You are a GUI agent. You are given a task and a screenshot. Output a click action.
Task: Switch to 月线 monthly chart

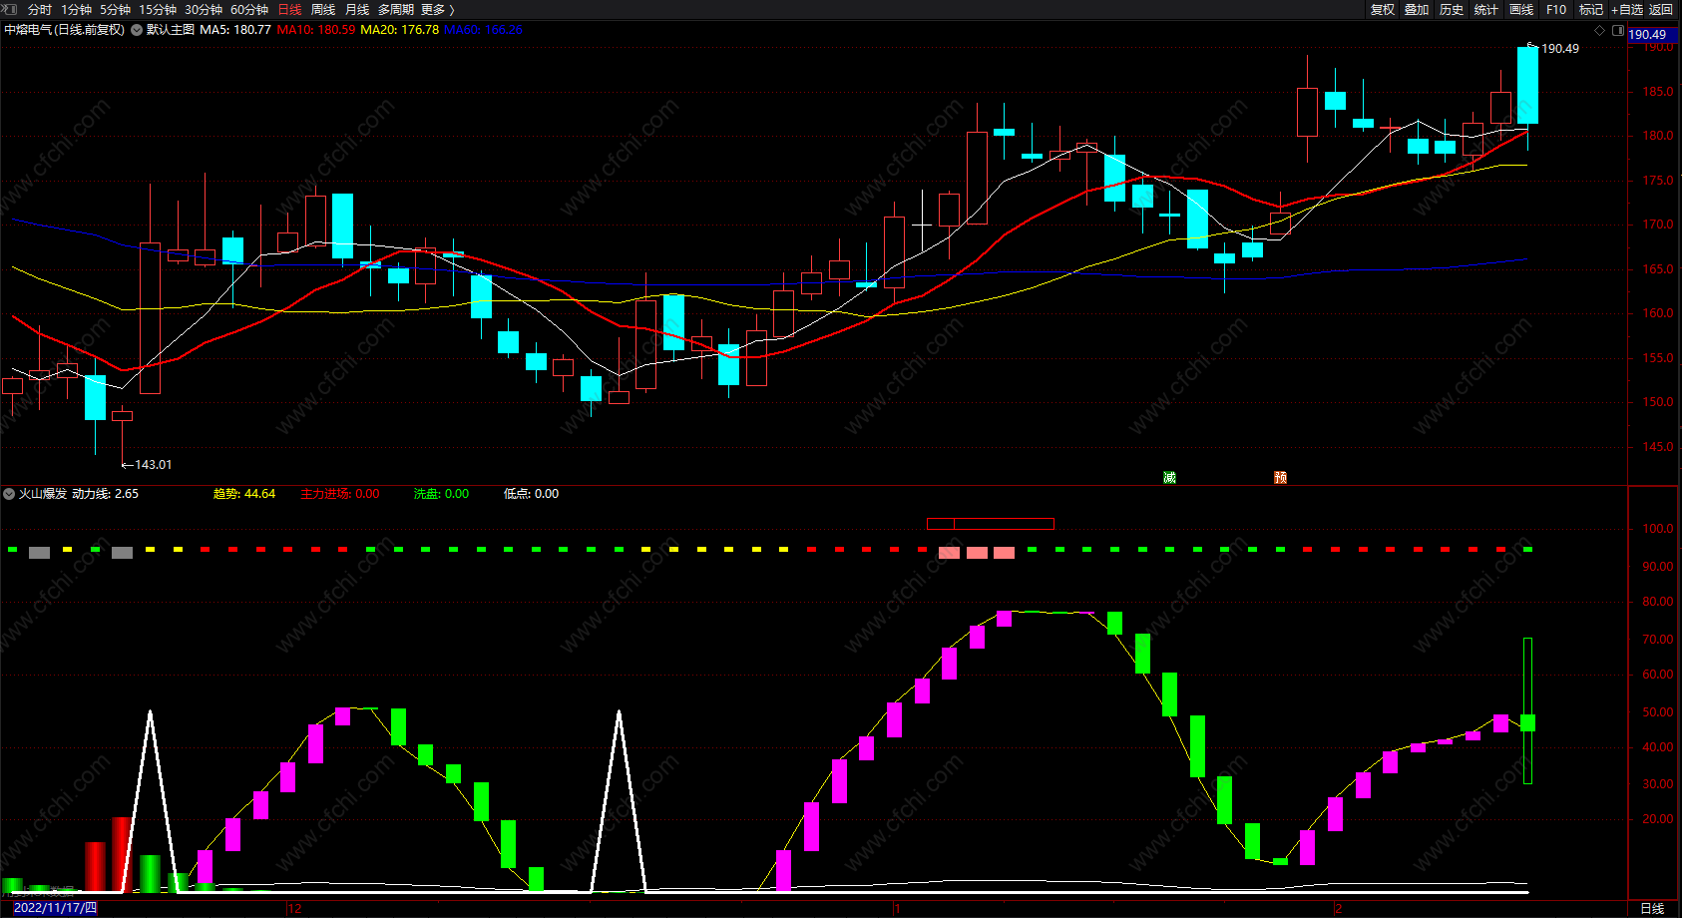tap(357, 9)
